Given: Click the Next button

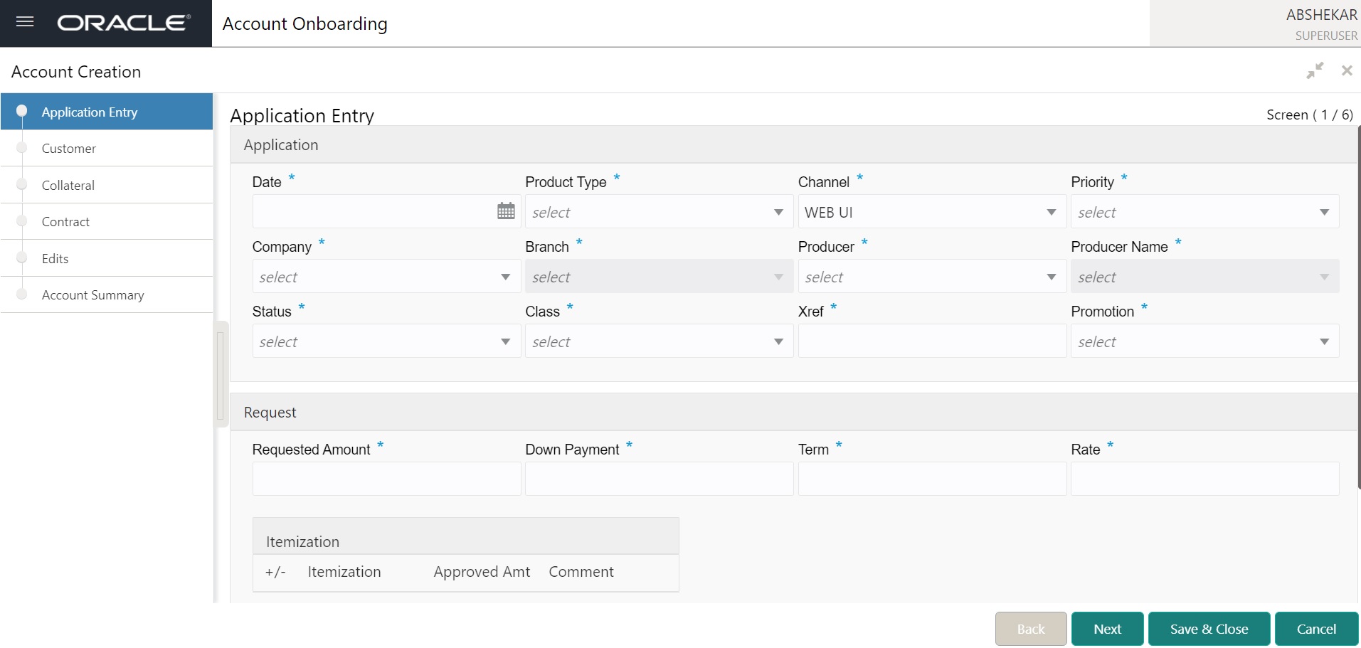Looking at the screenshot, I should [x=1107, y=629].
